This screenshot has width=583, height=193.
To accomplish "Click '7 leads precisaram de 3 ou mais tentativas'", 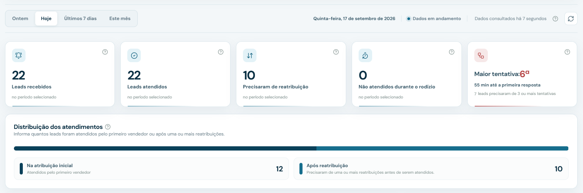I will click(x=515, y=94).
